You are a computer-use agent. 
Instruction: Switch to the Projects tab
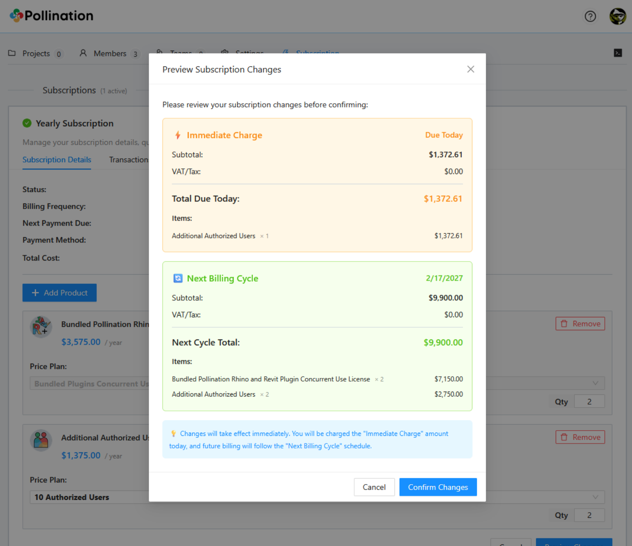tap(36, 53)
